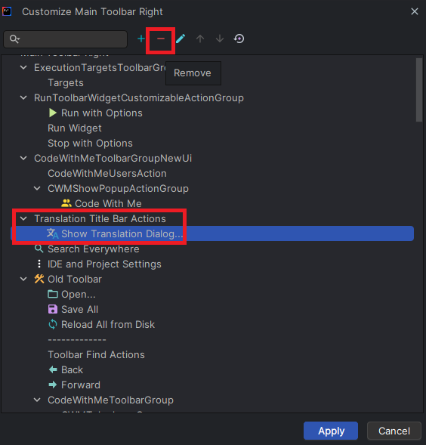426x445 pixels.
Task: Click the IDE and Project Settings dots icon
Action: [39, 264]
